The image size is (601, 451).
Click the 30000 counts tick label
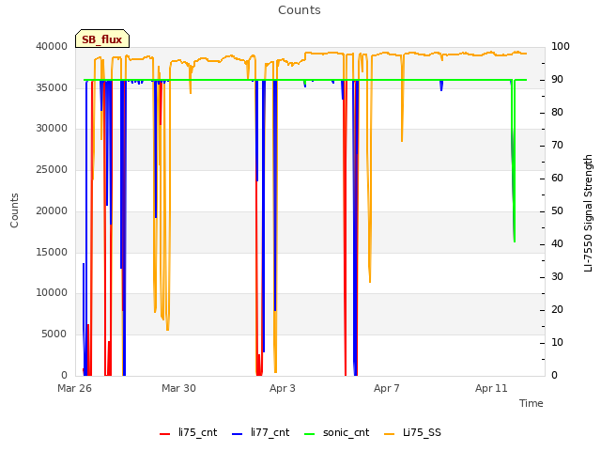click(x=52, y=128)
